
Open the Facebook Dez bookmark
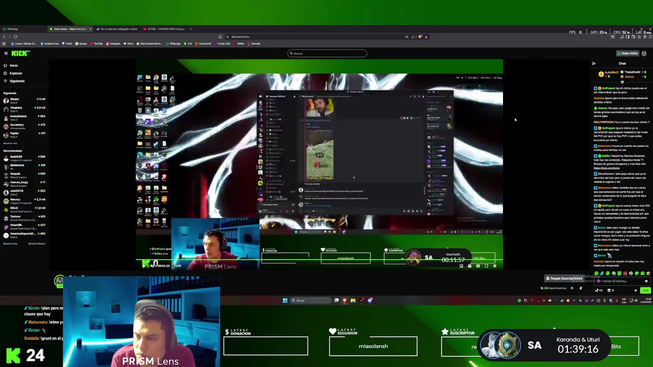tap(49, 43)
